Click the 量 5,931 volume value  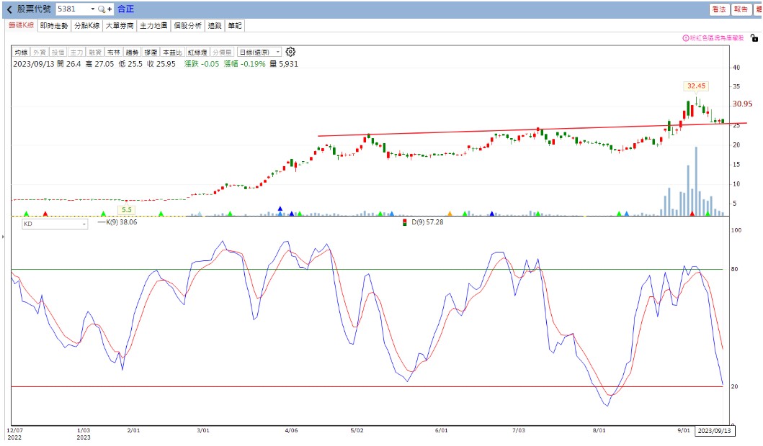coord(284,64)
